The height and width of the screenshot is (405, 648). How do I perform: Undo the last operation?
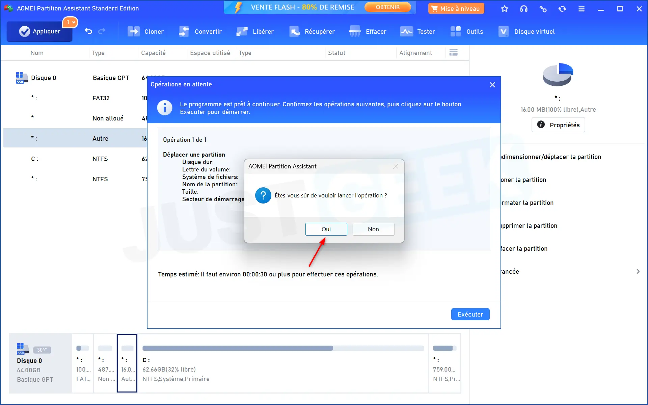pos(88,31)
